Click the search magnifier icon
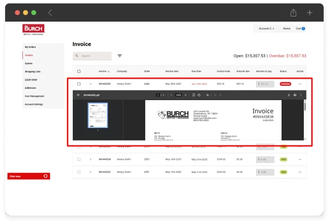Image resolution: width=330 pixels, height=223 pixels. pyautogui.click(x=77, y=56)
